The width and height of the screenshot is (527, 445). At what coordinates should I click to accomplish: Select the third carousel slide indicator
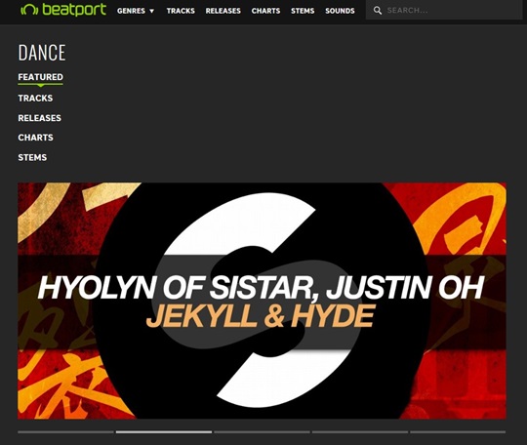[262, 432]
